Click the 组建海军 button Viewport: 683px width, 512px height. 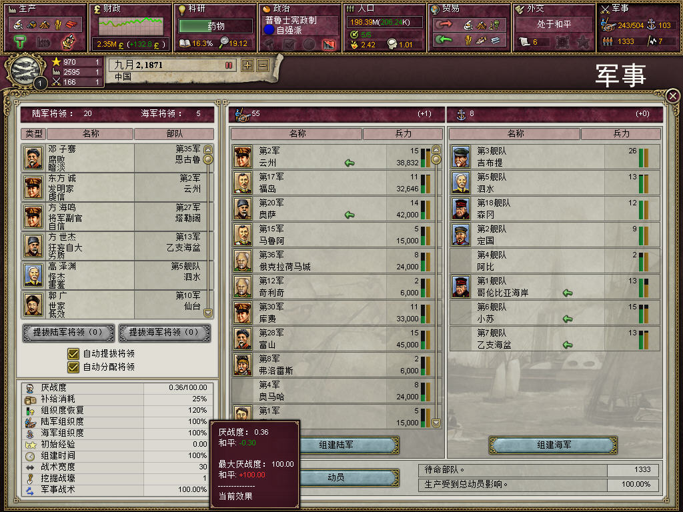click(553, 445)
